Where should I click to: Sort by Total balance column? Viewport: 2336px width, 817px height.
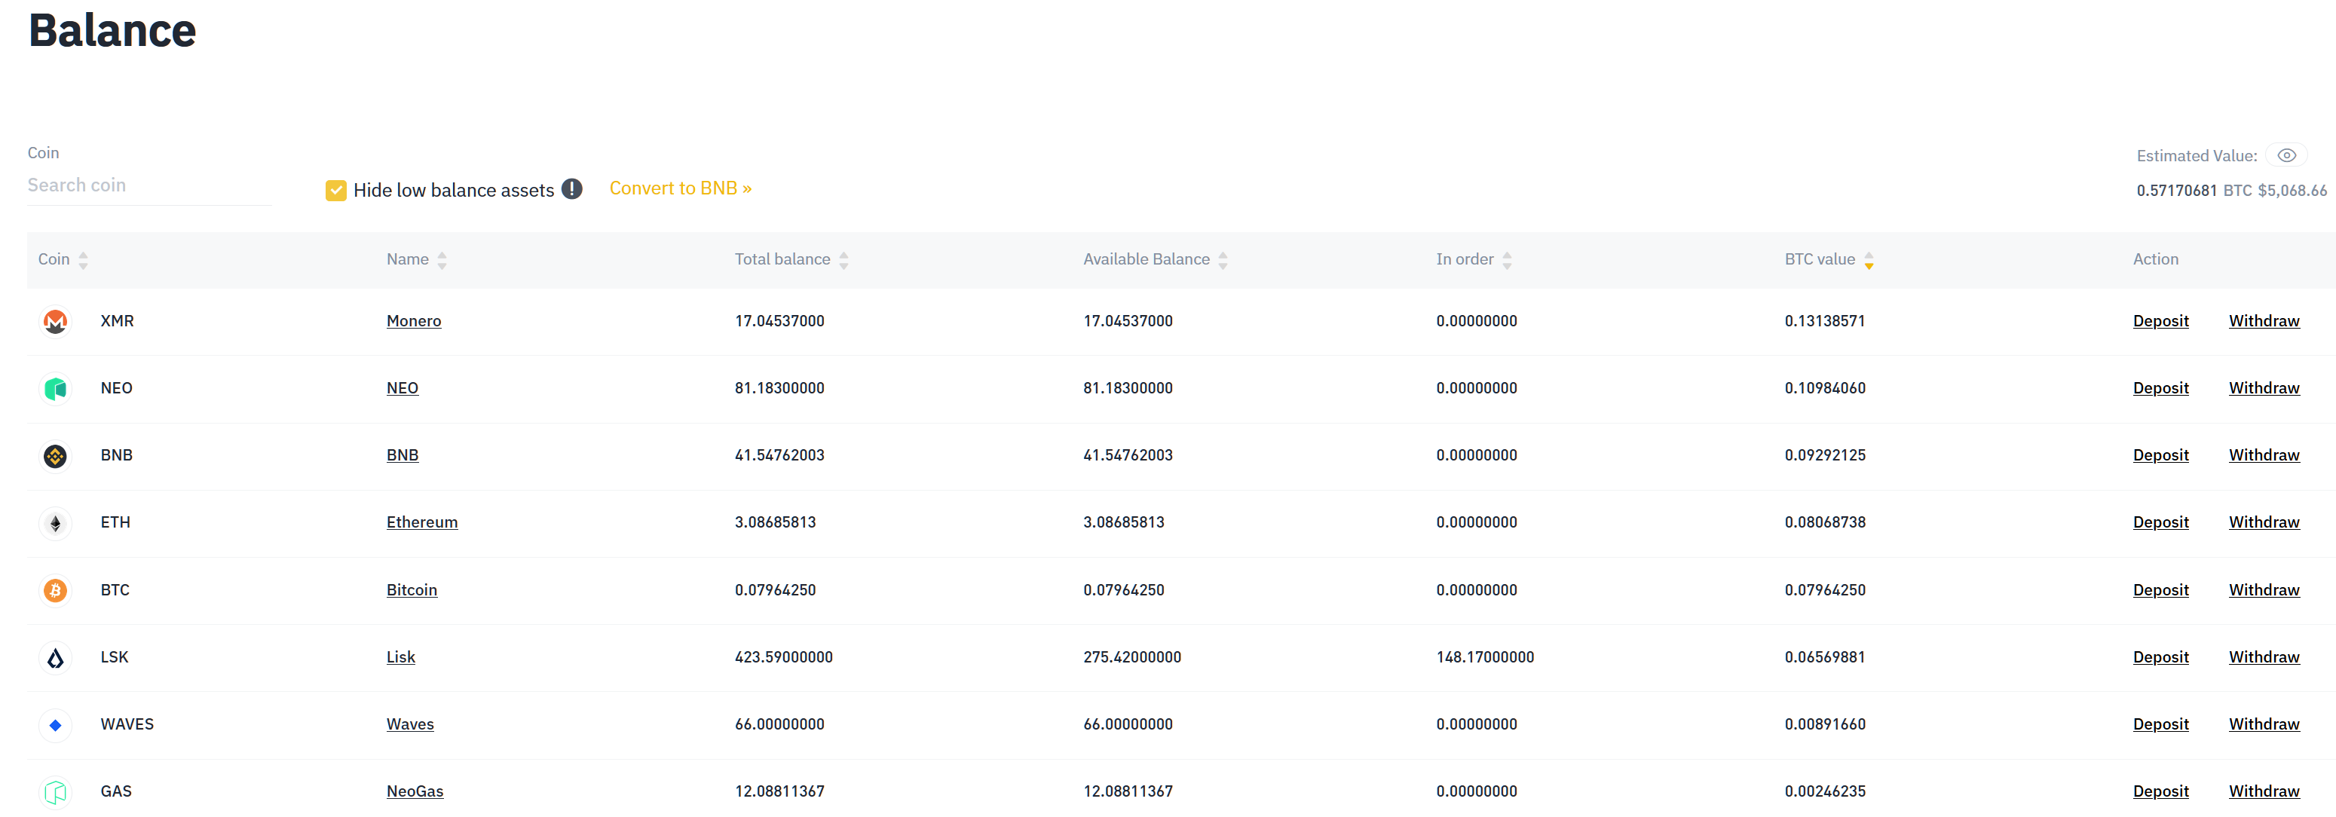point(843,260)
